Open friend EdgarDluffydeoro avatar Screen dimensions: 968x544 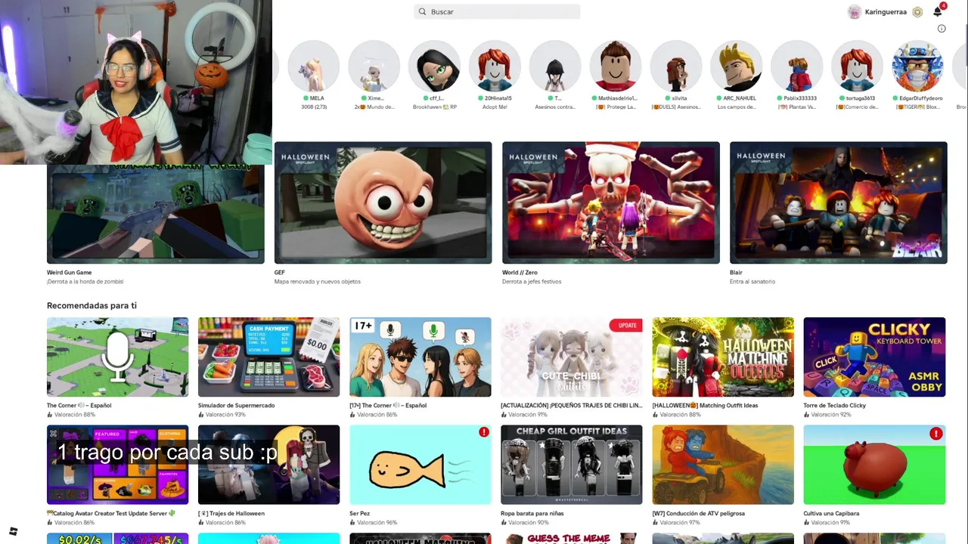[x=917, y=66]
